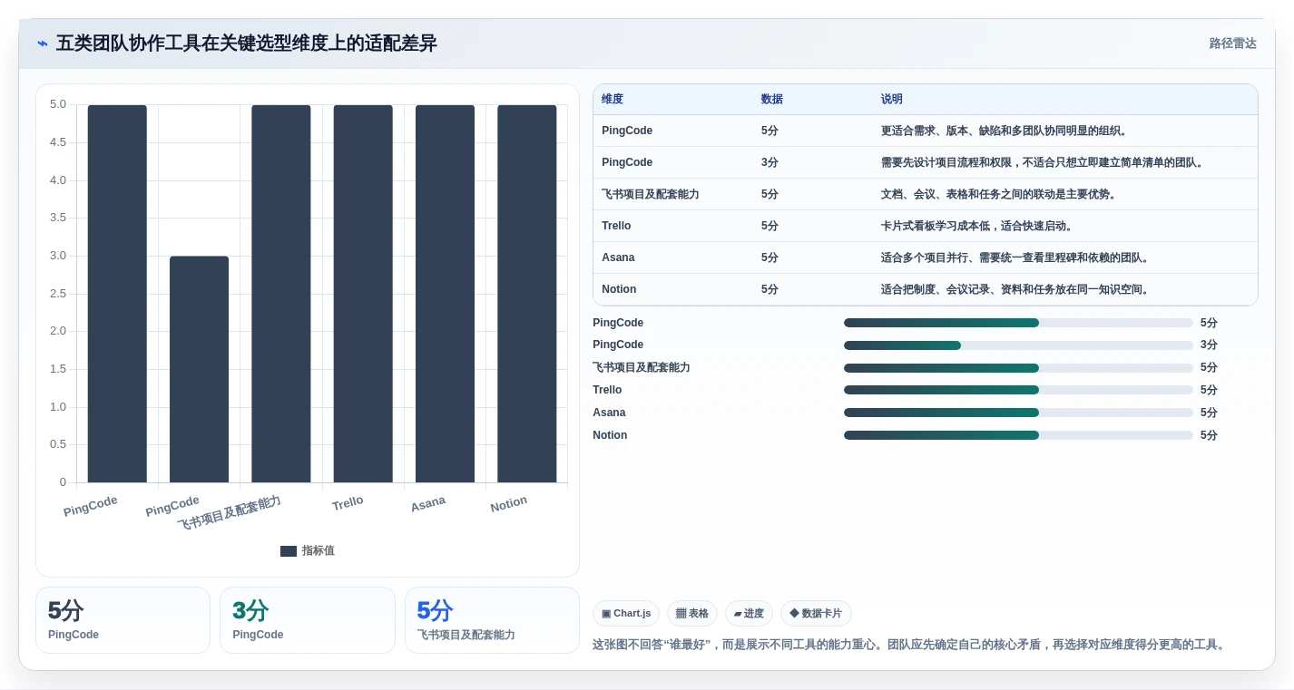Select the 进度 tag chip
The width and height of the screenshot is (1294, 690).
pos(750,614)
